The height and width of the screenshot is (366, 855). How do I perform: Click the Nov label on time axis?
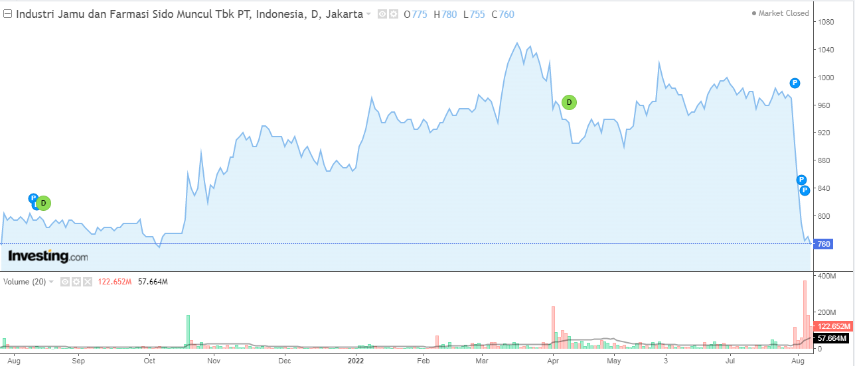214,361
